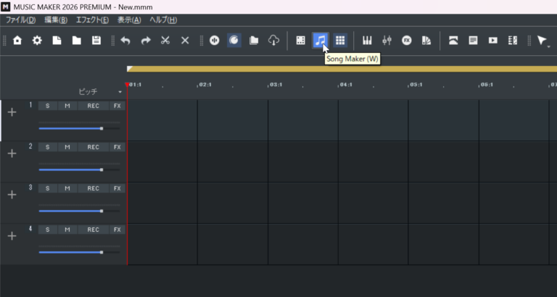Click the program settings gear icon
Viewport: 557px width, 297px height.
[37, 41]
